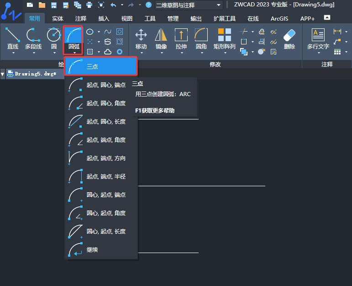Select the Rectangular Array (矩形阵列) tool
The width and height of the screenshot is (352, 286).
pos(225,39)
